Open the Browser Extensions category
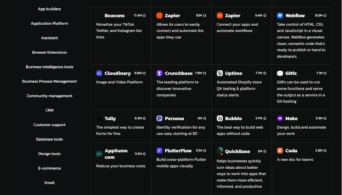Viewport: 342px width, 195px height. coord(49,52)
